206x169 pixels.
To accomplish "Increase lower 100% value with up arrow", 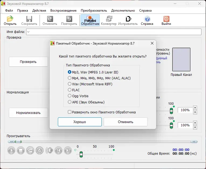I will click(195, 123).
